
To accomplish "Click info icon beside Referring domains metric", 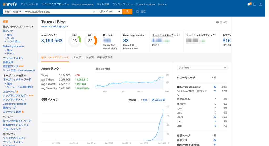I will pyautogui.click(x=145, y=35).
